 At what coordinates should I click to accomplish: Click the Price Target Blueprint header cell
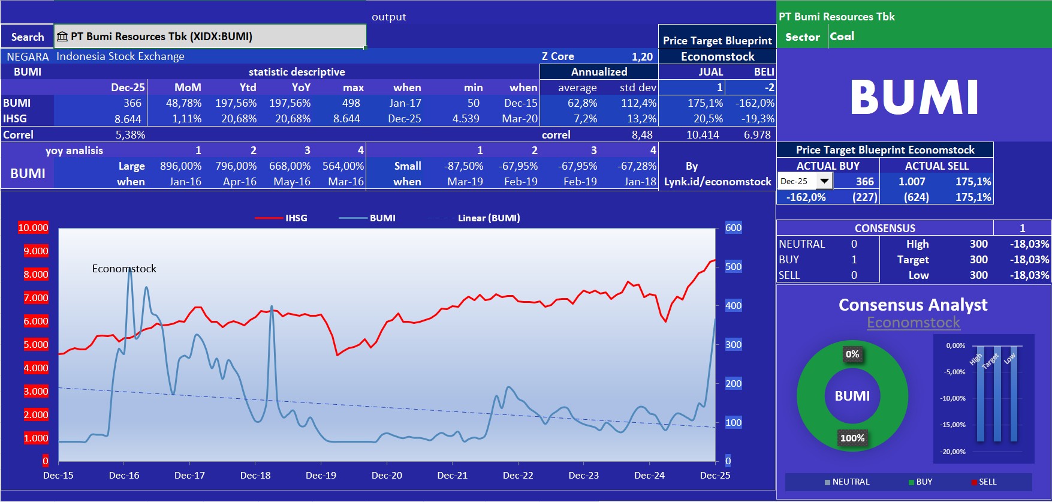[717, 40]
